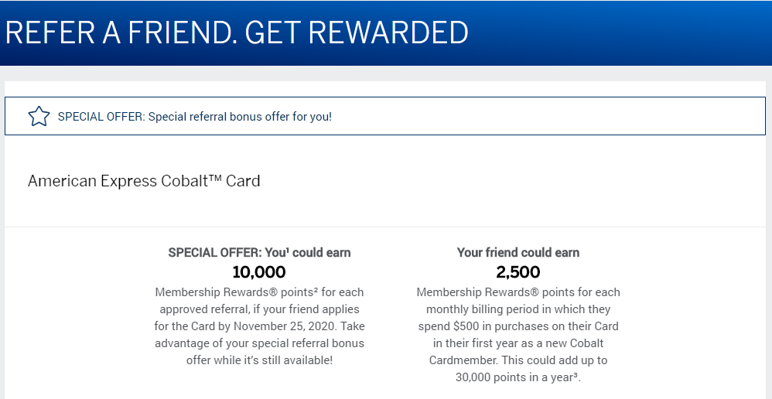The height and width of the screenshot is (399, 772).
Task: Click the "30,000 points in a year" text
Action: point(514,377)
